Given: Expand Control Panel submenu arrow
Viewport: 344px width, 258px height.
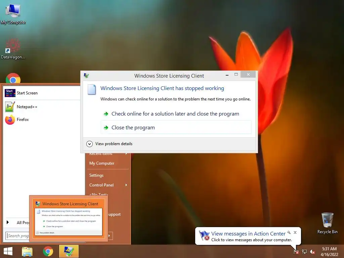Looking at the screenshot, I should (x=126, y=185).
